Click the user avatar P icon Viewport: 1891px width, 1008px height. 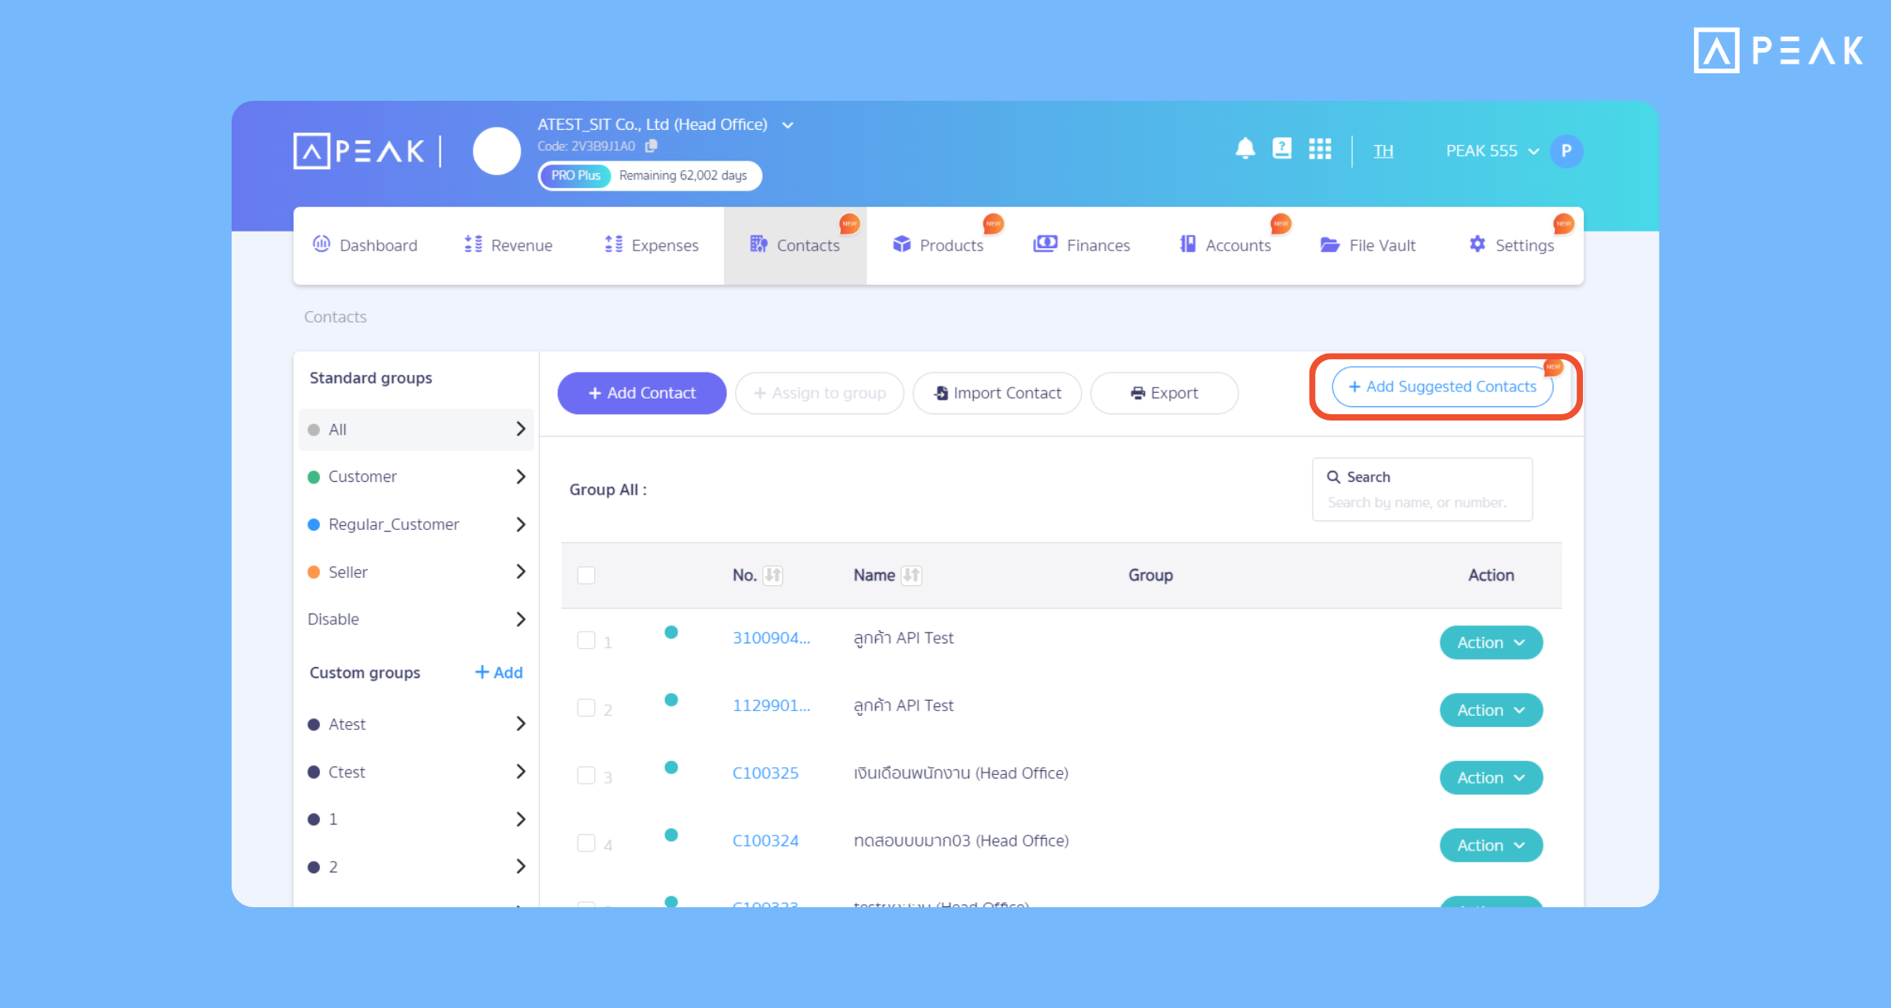(1566, 150)
